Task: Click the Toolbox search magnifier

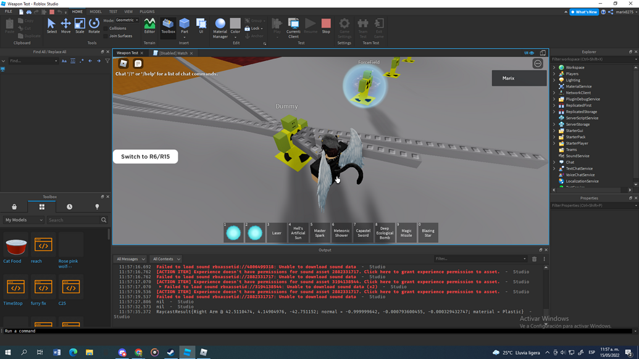Action: coord(104,220)
